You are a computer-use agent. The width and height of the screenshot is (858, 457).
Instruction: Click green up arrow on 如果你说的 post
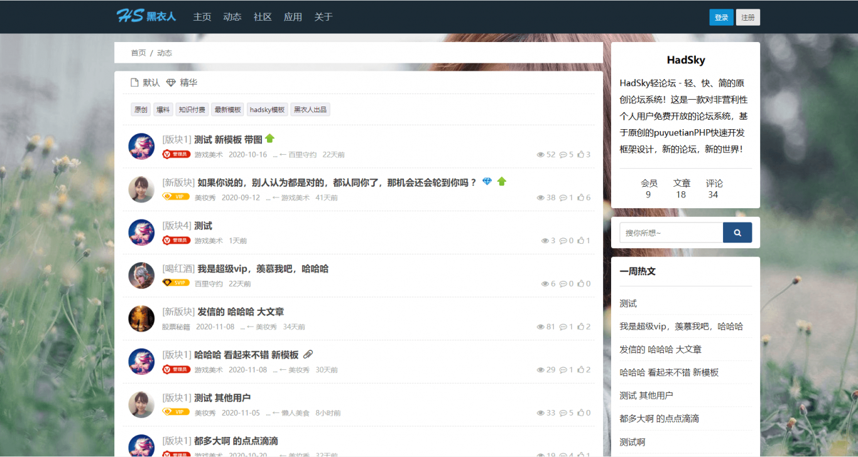tap(501, 182)
